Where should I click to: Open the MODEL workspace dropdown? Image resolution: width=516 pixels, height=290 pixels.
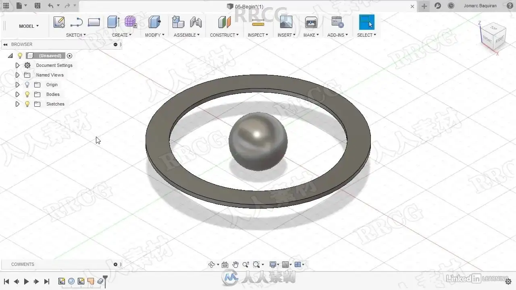click(x=29, y=26)
